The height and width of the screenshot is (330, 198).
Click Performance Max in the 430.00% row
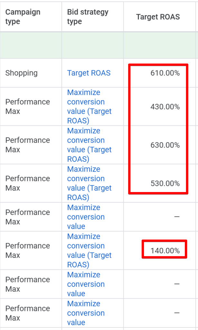tap(27, 107)
